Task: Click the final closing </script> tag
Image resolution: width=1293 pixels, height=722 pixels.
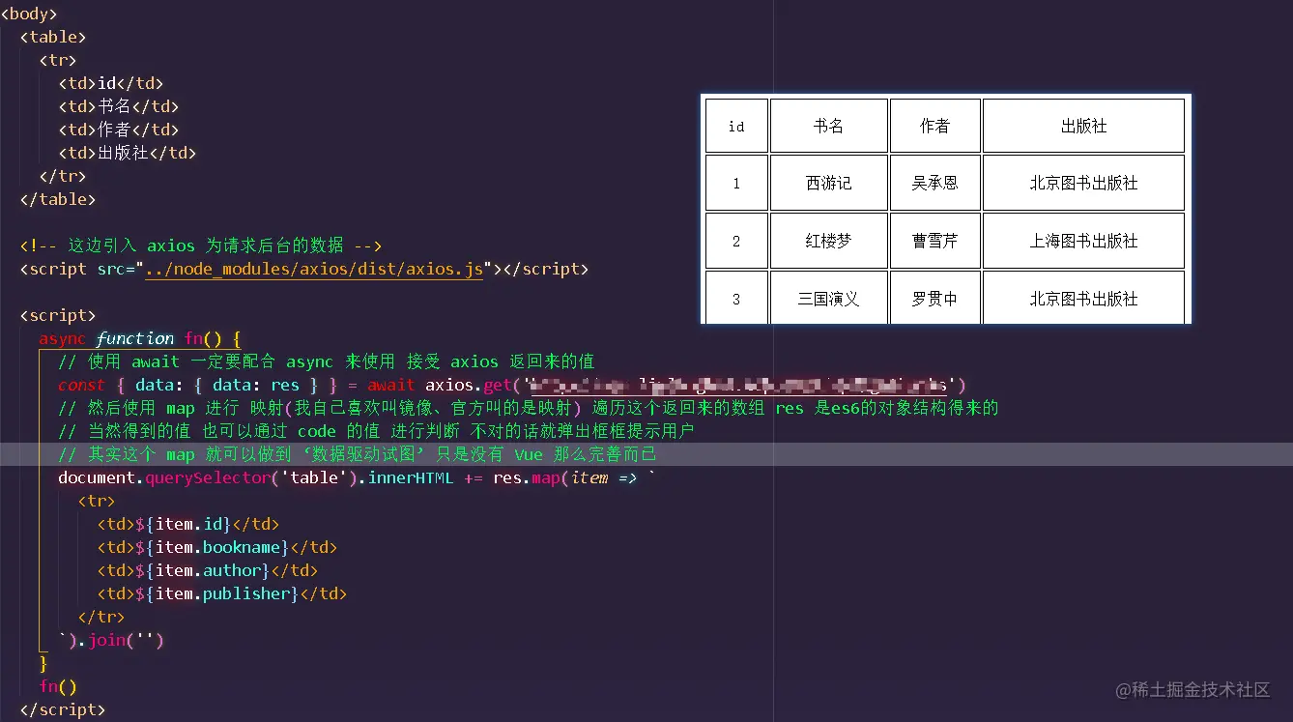Action: [63, 709]
